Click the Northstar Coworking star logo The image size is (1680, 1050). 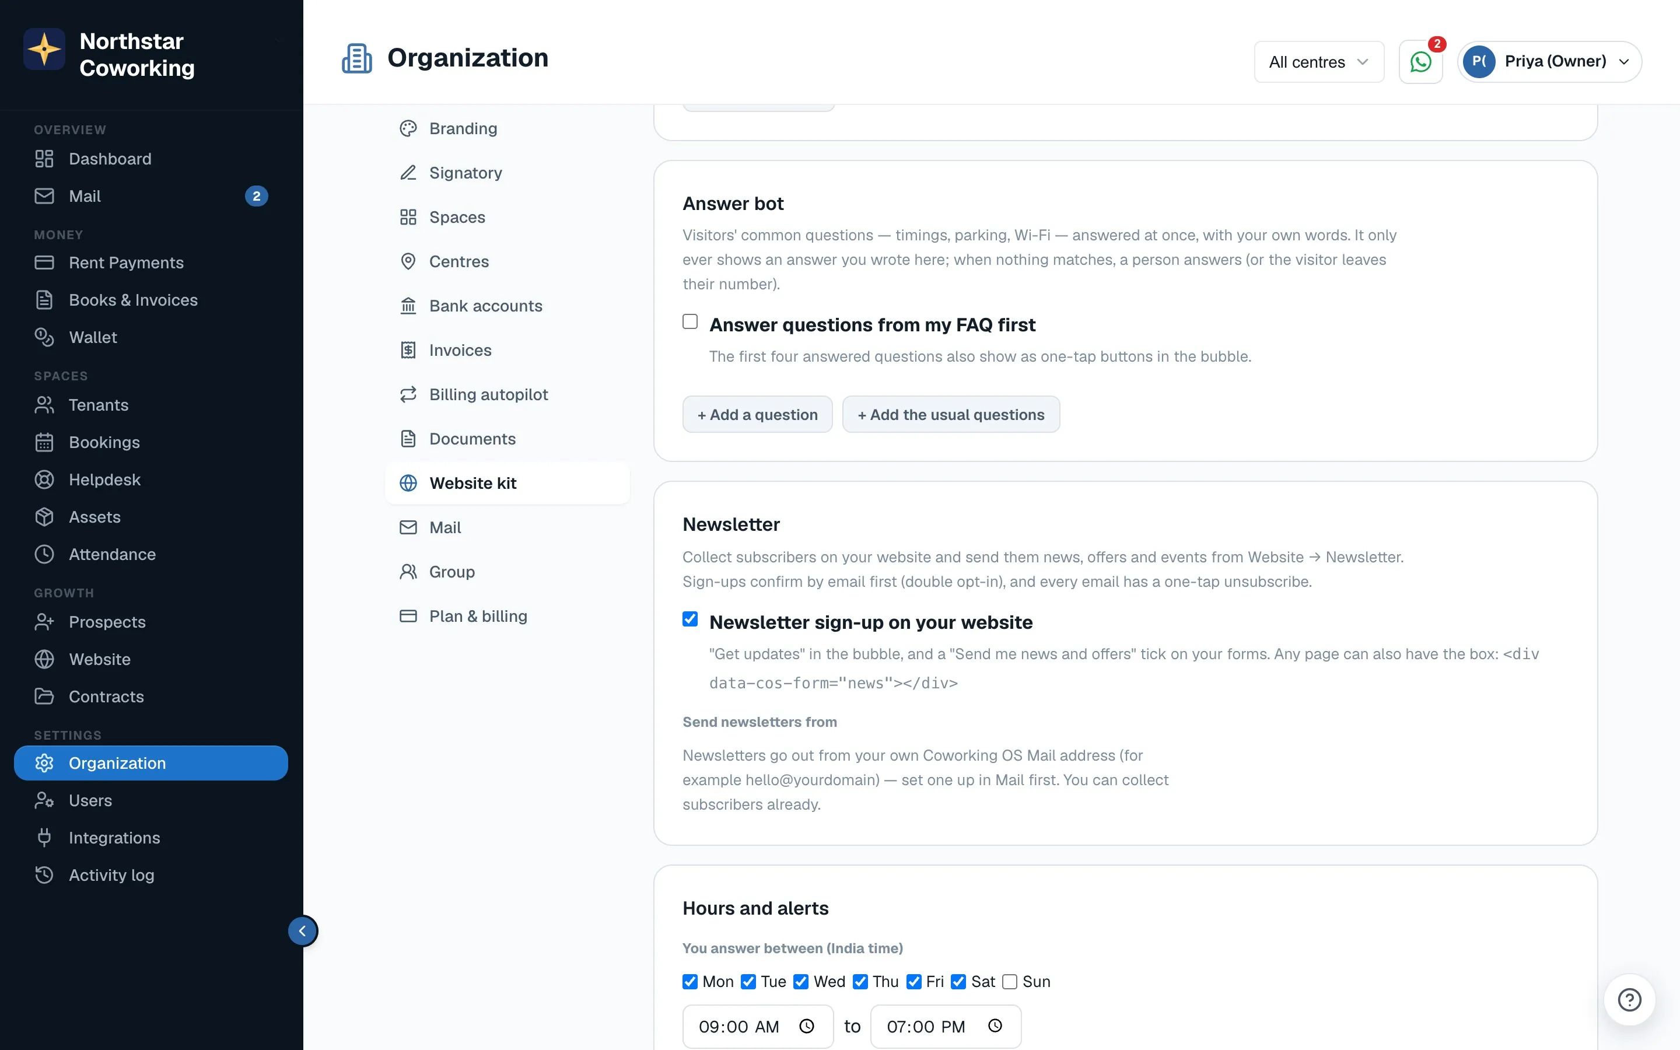[x=44, y=50]
